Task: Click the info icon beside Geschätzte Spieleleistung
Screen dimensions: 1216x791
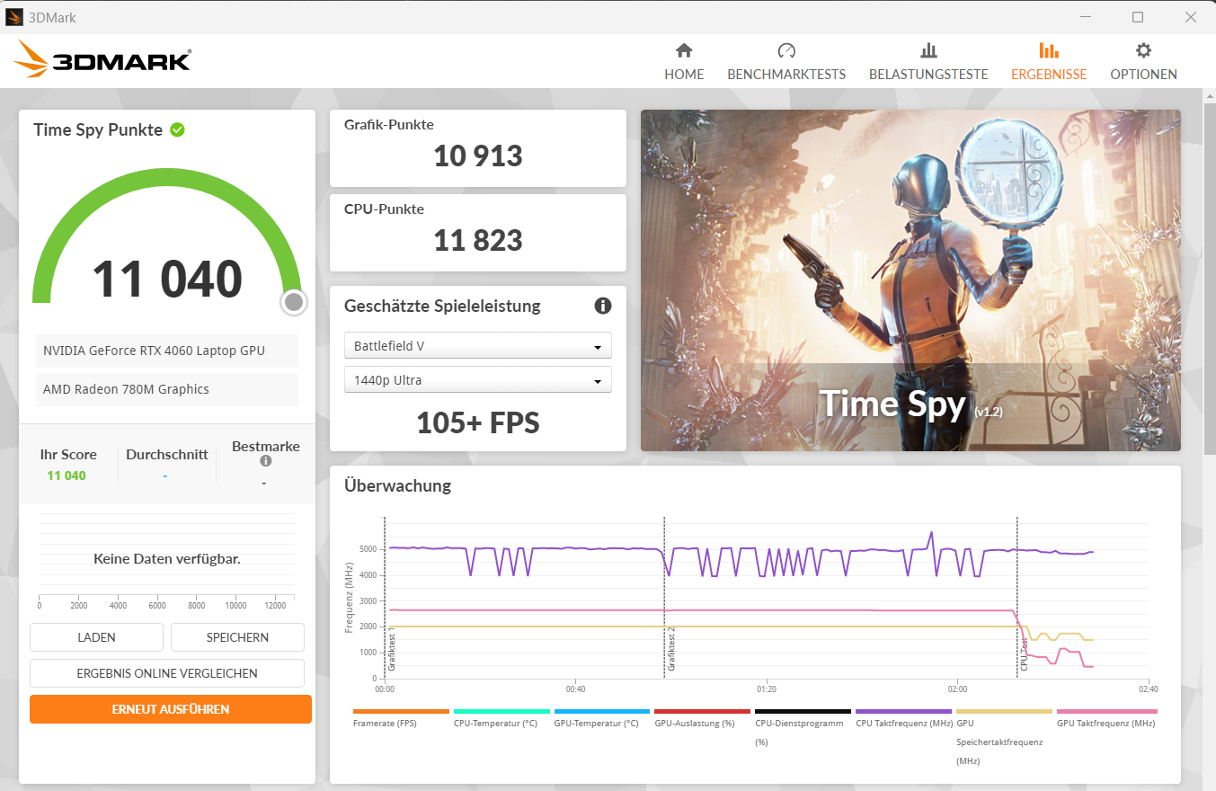Action: (603, 306)
